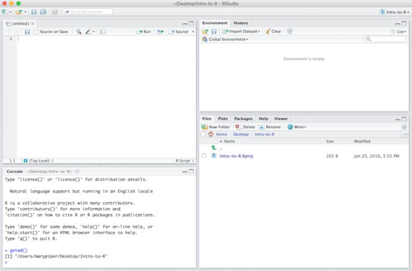Click the console prompt input line
The height and width of the screenshot is (271, 412).
pyautogui.click(x=100, y=262)
